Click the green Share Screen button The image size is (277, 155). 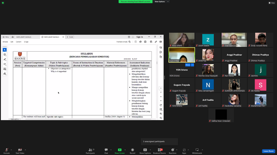(x=119, y=151)
